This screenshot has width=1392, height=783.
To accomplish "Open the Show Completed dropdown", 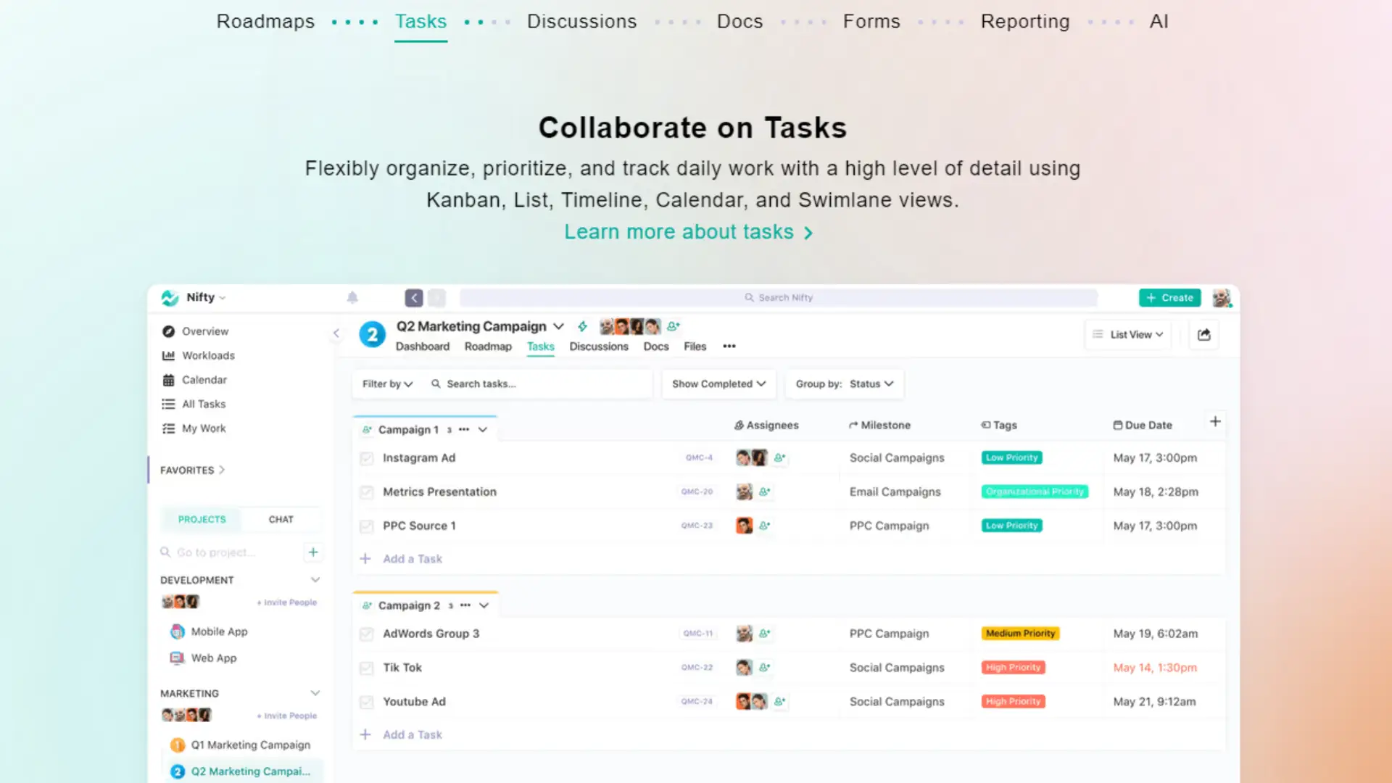I will coord(718,384).
